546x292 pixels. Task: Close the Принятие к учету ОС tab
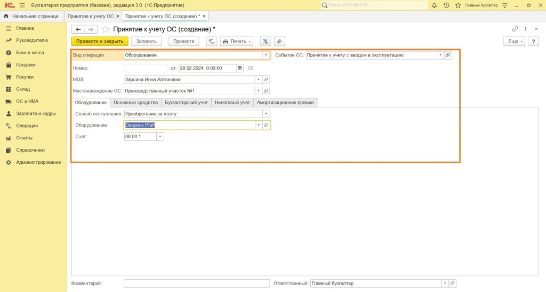[118, 16]
